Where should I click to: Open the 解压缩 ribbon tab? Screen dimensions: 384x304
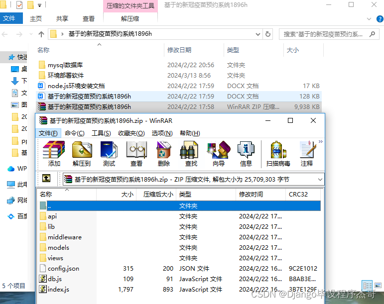point(130,18)
